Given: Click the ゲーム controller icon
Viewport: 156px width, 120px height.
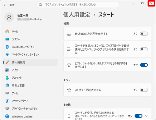Looking at the screenshot, I should point(7,93).
